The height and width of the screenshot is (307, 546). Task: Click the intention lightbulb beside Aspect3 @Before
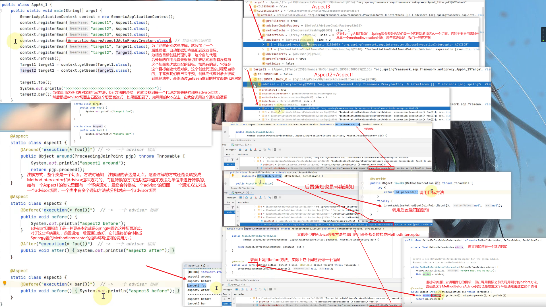(x=5, y=283)
